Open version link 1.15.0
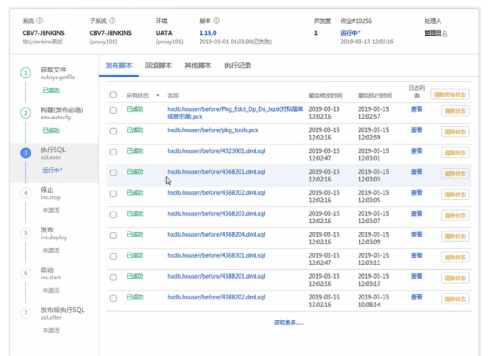492x356 pixels. [x=208, y=33]
